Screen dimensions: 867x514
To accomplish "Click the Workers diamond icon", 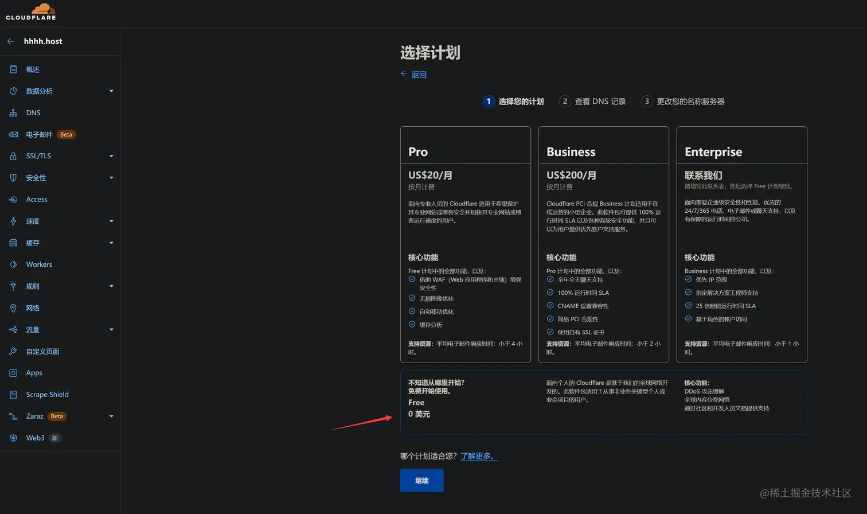I will (13, 264).
